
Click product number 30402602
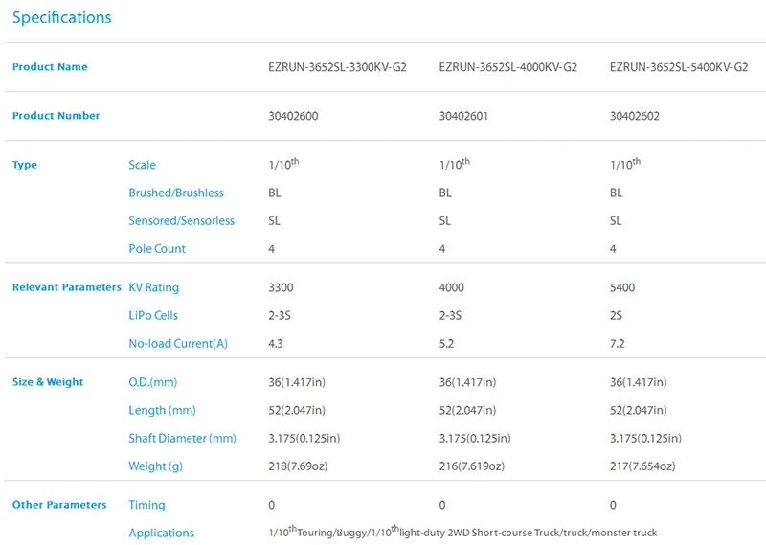point(635,116)
